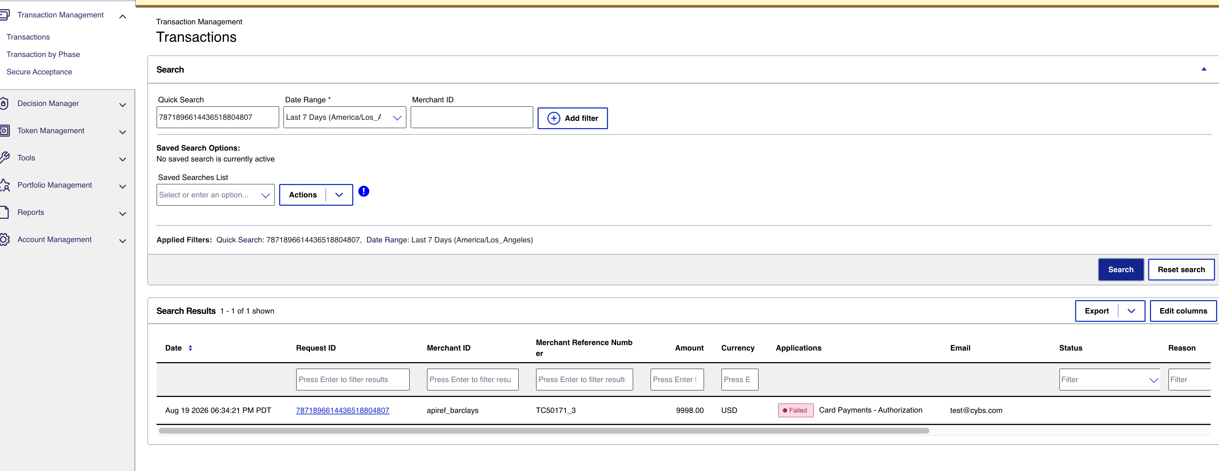Open Export dropdown arrow
Screen dimensions: 1219x471
(1131, 311)
